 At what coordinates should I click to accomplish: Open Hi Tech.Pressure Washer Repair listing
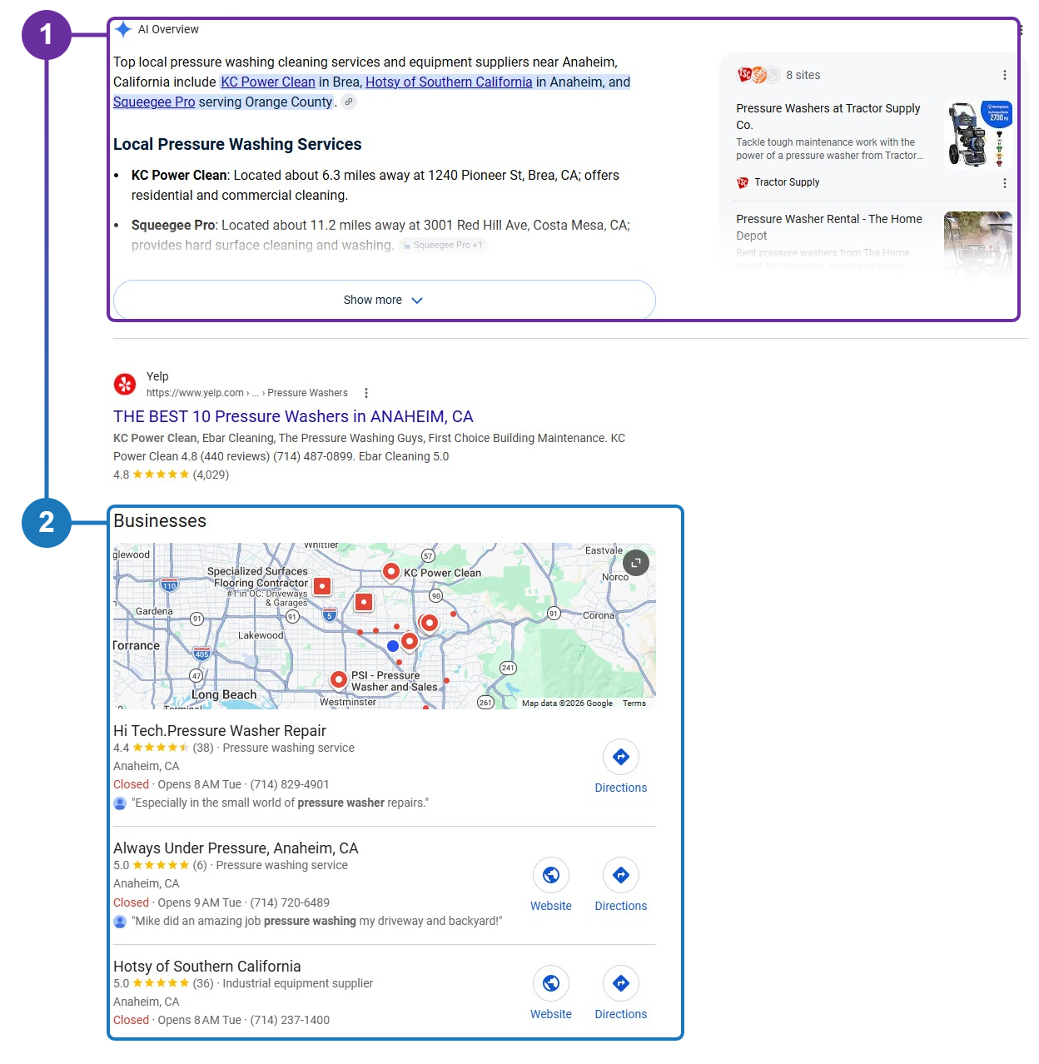(x=220, y=731)
